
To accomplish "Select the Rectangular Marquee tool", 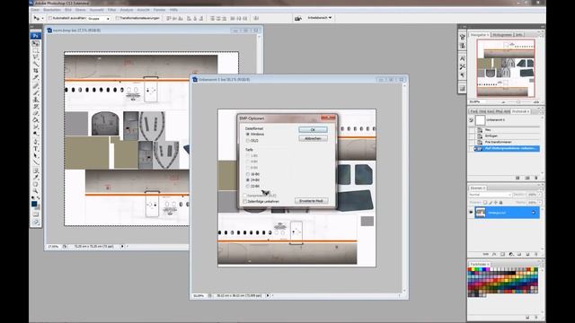I will 36,50.
